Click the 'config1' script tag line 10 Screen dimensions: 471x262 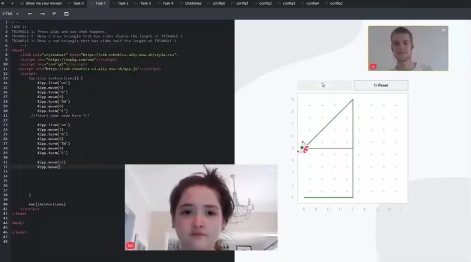53,64
